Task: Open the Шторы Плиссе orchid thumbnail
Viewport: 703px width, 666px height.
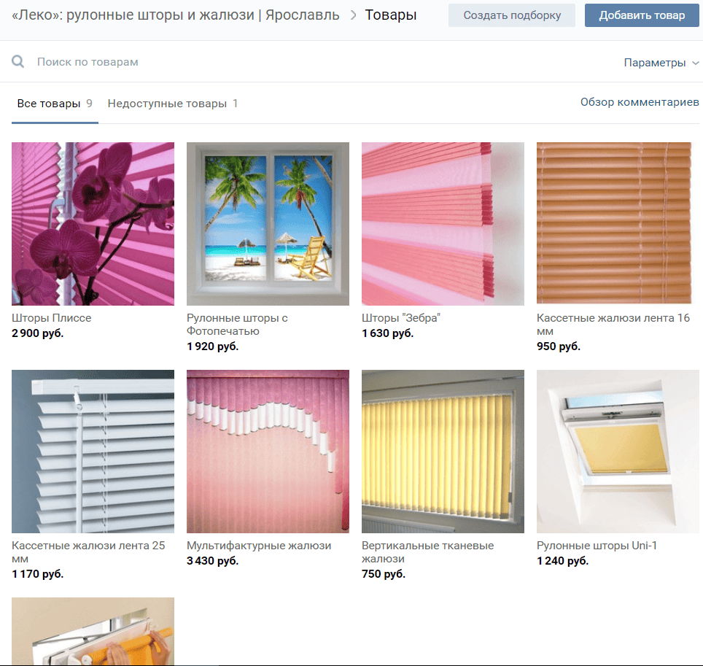Action: tap(93, 223)
